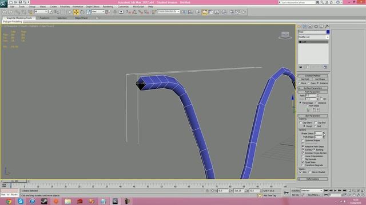Open file explorer folder on taskbar
The height and width of the screenshot is (205, 366).
tap(67, 201)
